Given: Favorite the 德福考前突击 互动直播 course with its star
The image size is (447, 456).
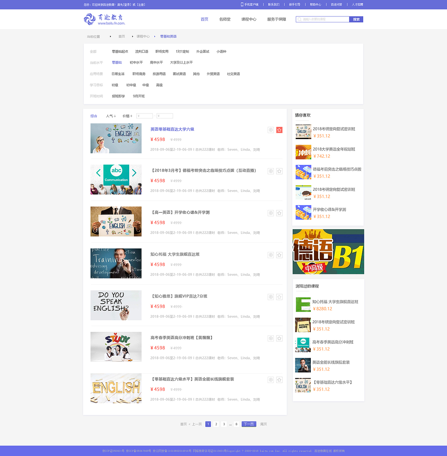Looking at the screenshot, I should click(x=279, y=171).
